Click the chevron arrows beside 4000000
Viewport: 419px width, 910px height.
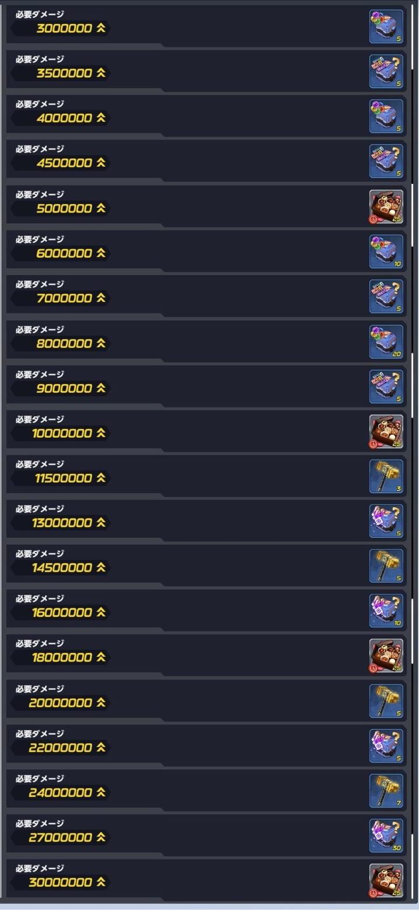(101, 118)
